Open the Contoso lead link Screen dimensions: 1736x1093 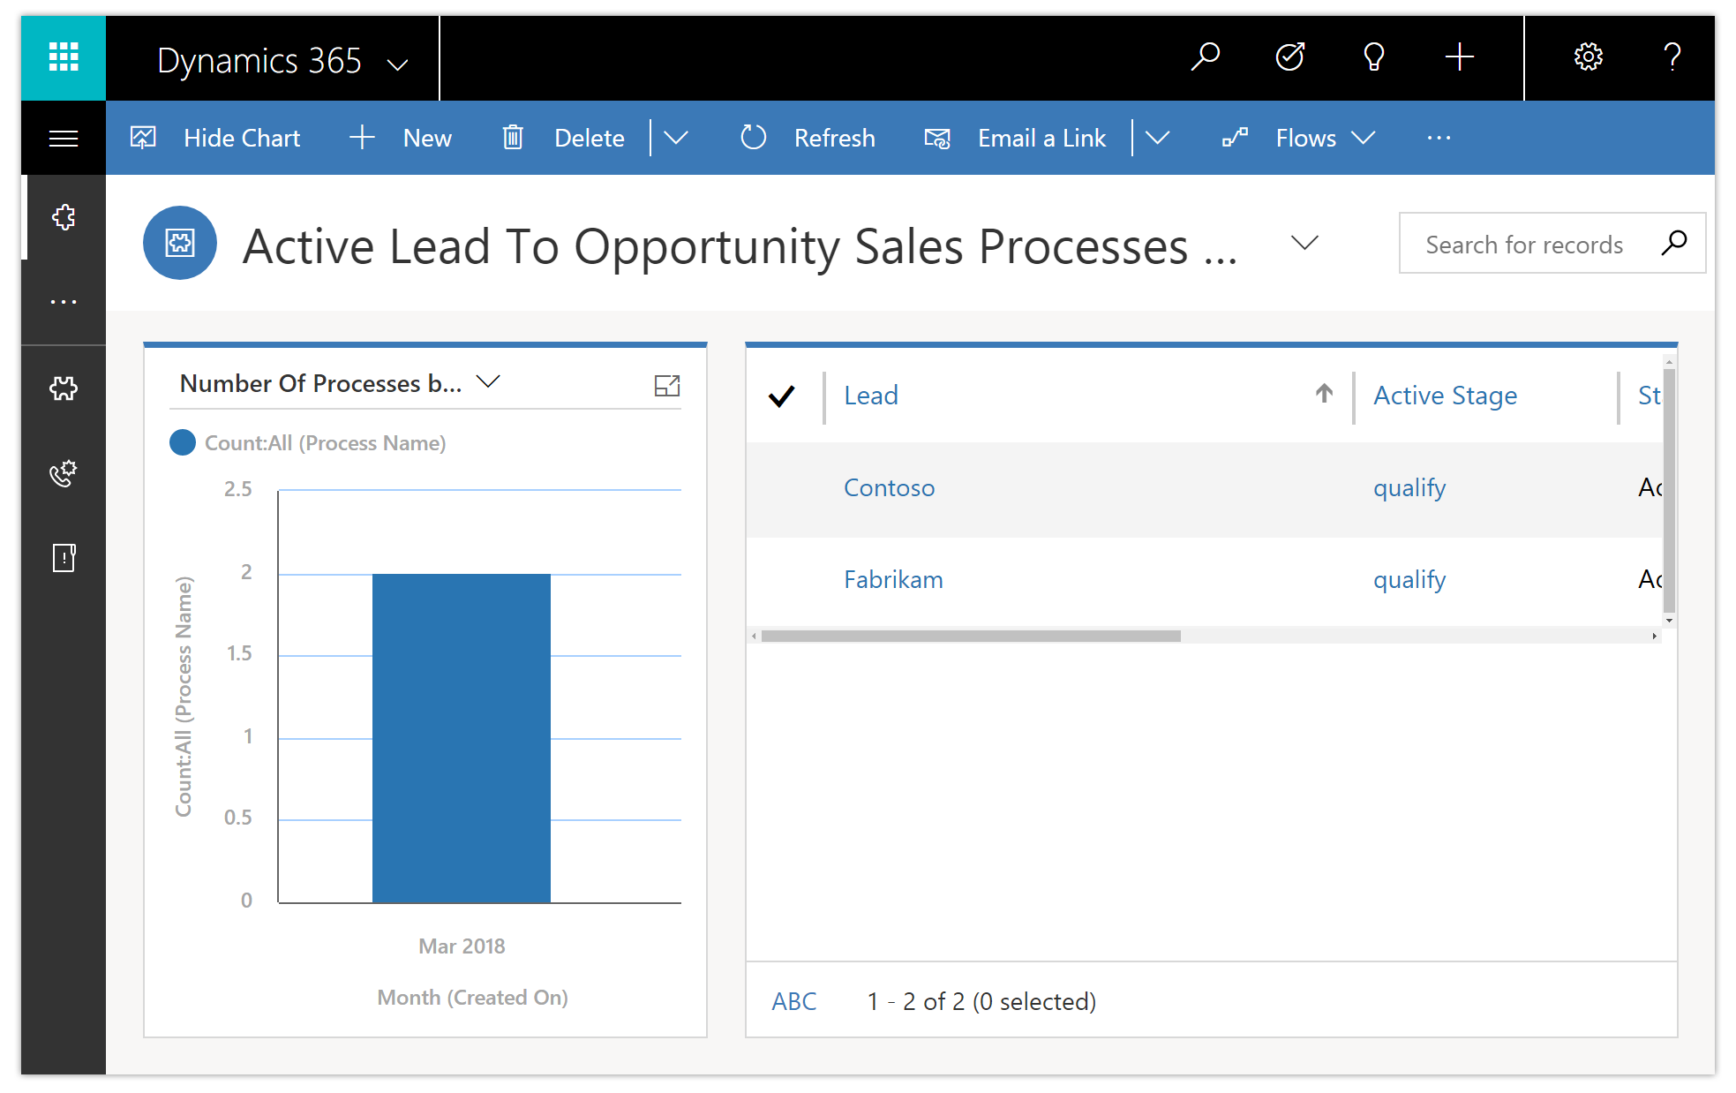click(889, 488)
